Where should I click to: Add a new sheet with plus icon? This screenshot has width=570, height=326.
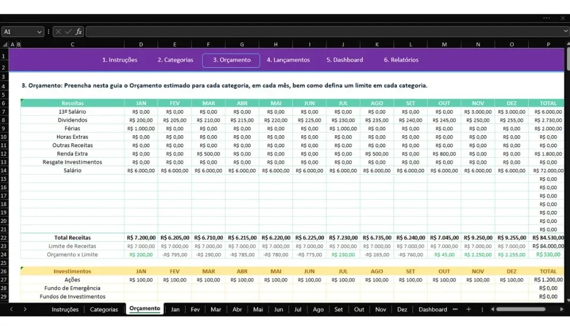468,309
